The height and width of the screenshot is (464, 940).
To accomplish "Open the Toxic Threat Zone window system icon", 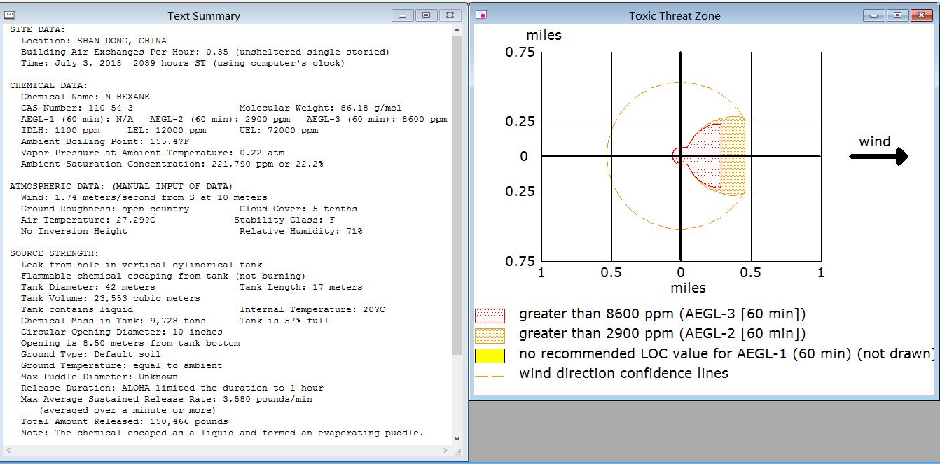I will click(483, 15).
